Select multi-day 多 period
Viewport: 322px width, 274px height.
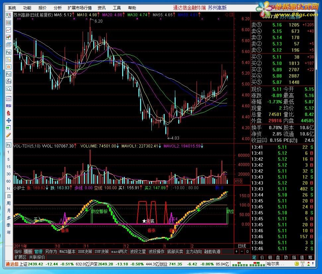(9, 218)
